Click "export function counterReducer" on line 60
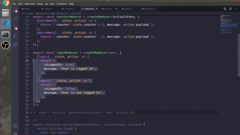 [60, 125]
